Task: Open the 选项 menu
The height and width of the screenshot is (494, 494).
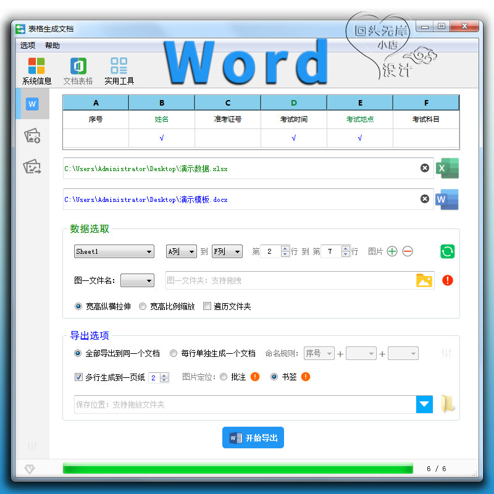Action: click(28, 46)
